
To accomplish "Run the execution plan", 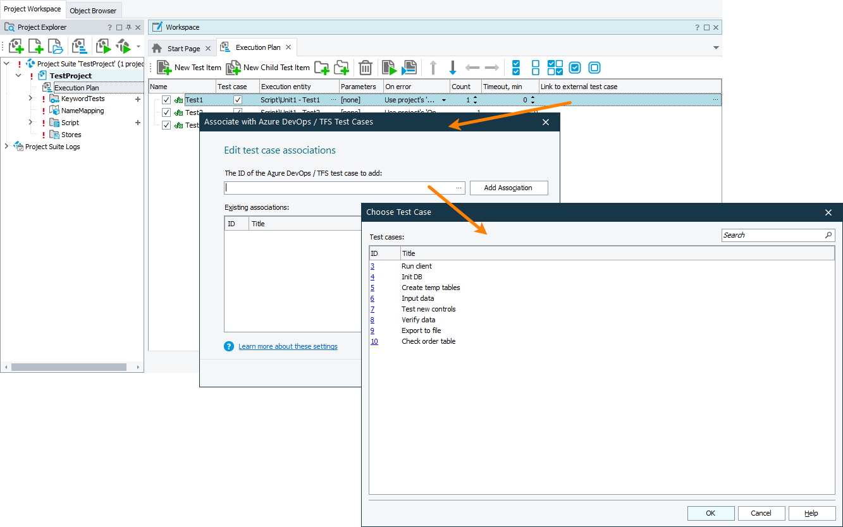I will [388, 67].
